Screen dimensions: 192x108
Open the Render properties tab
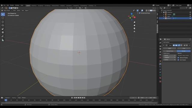tap(160, 46)
